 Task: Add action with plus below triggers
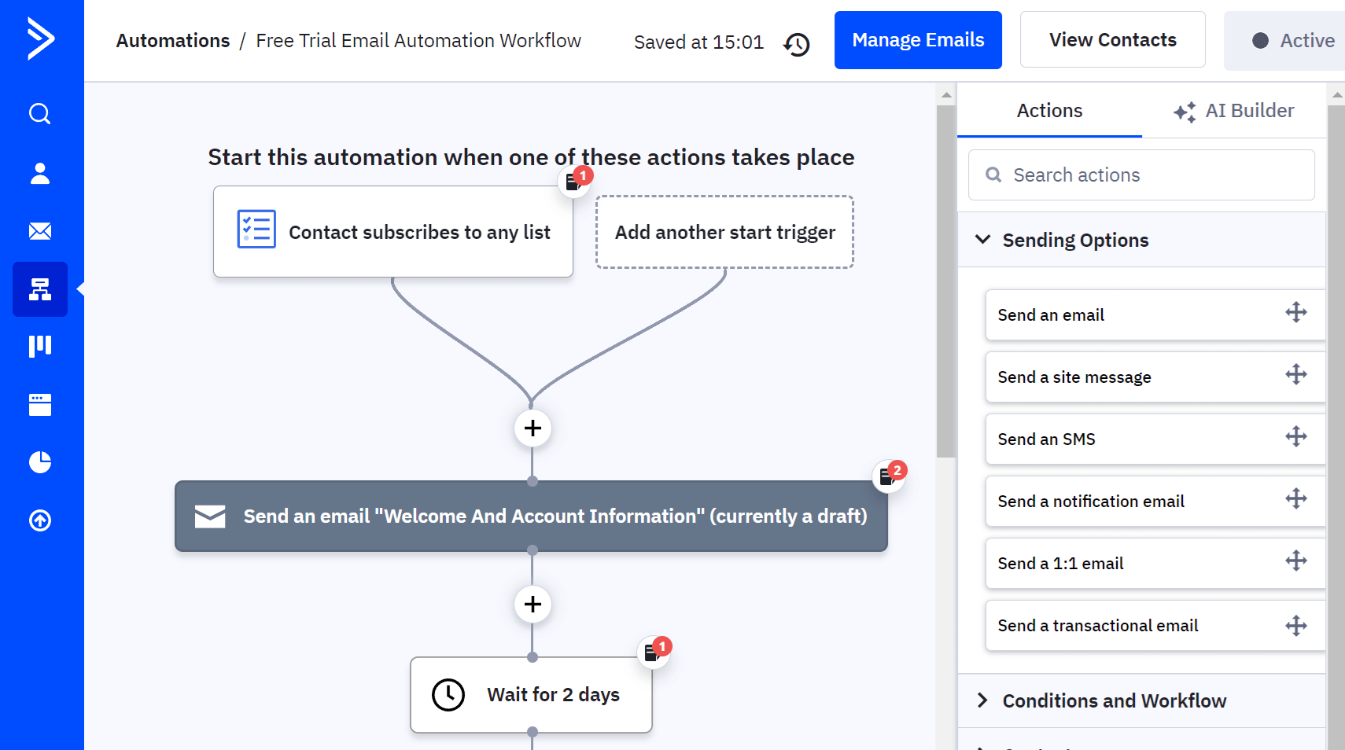point(532,428)
